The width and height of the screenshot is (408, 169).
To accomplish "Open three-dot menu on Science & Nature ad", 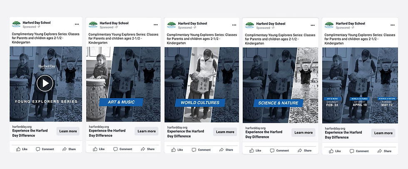I will [313, 25].
